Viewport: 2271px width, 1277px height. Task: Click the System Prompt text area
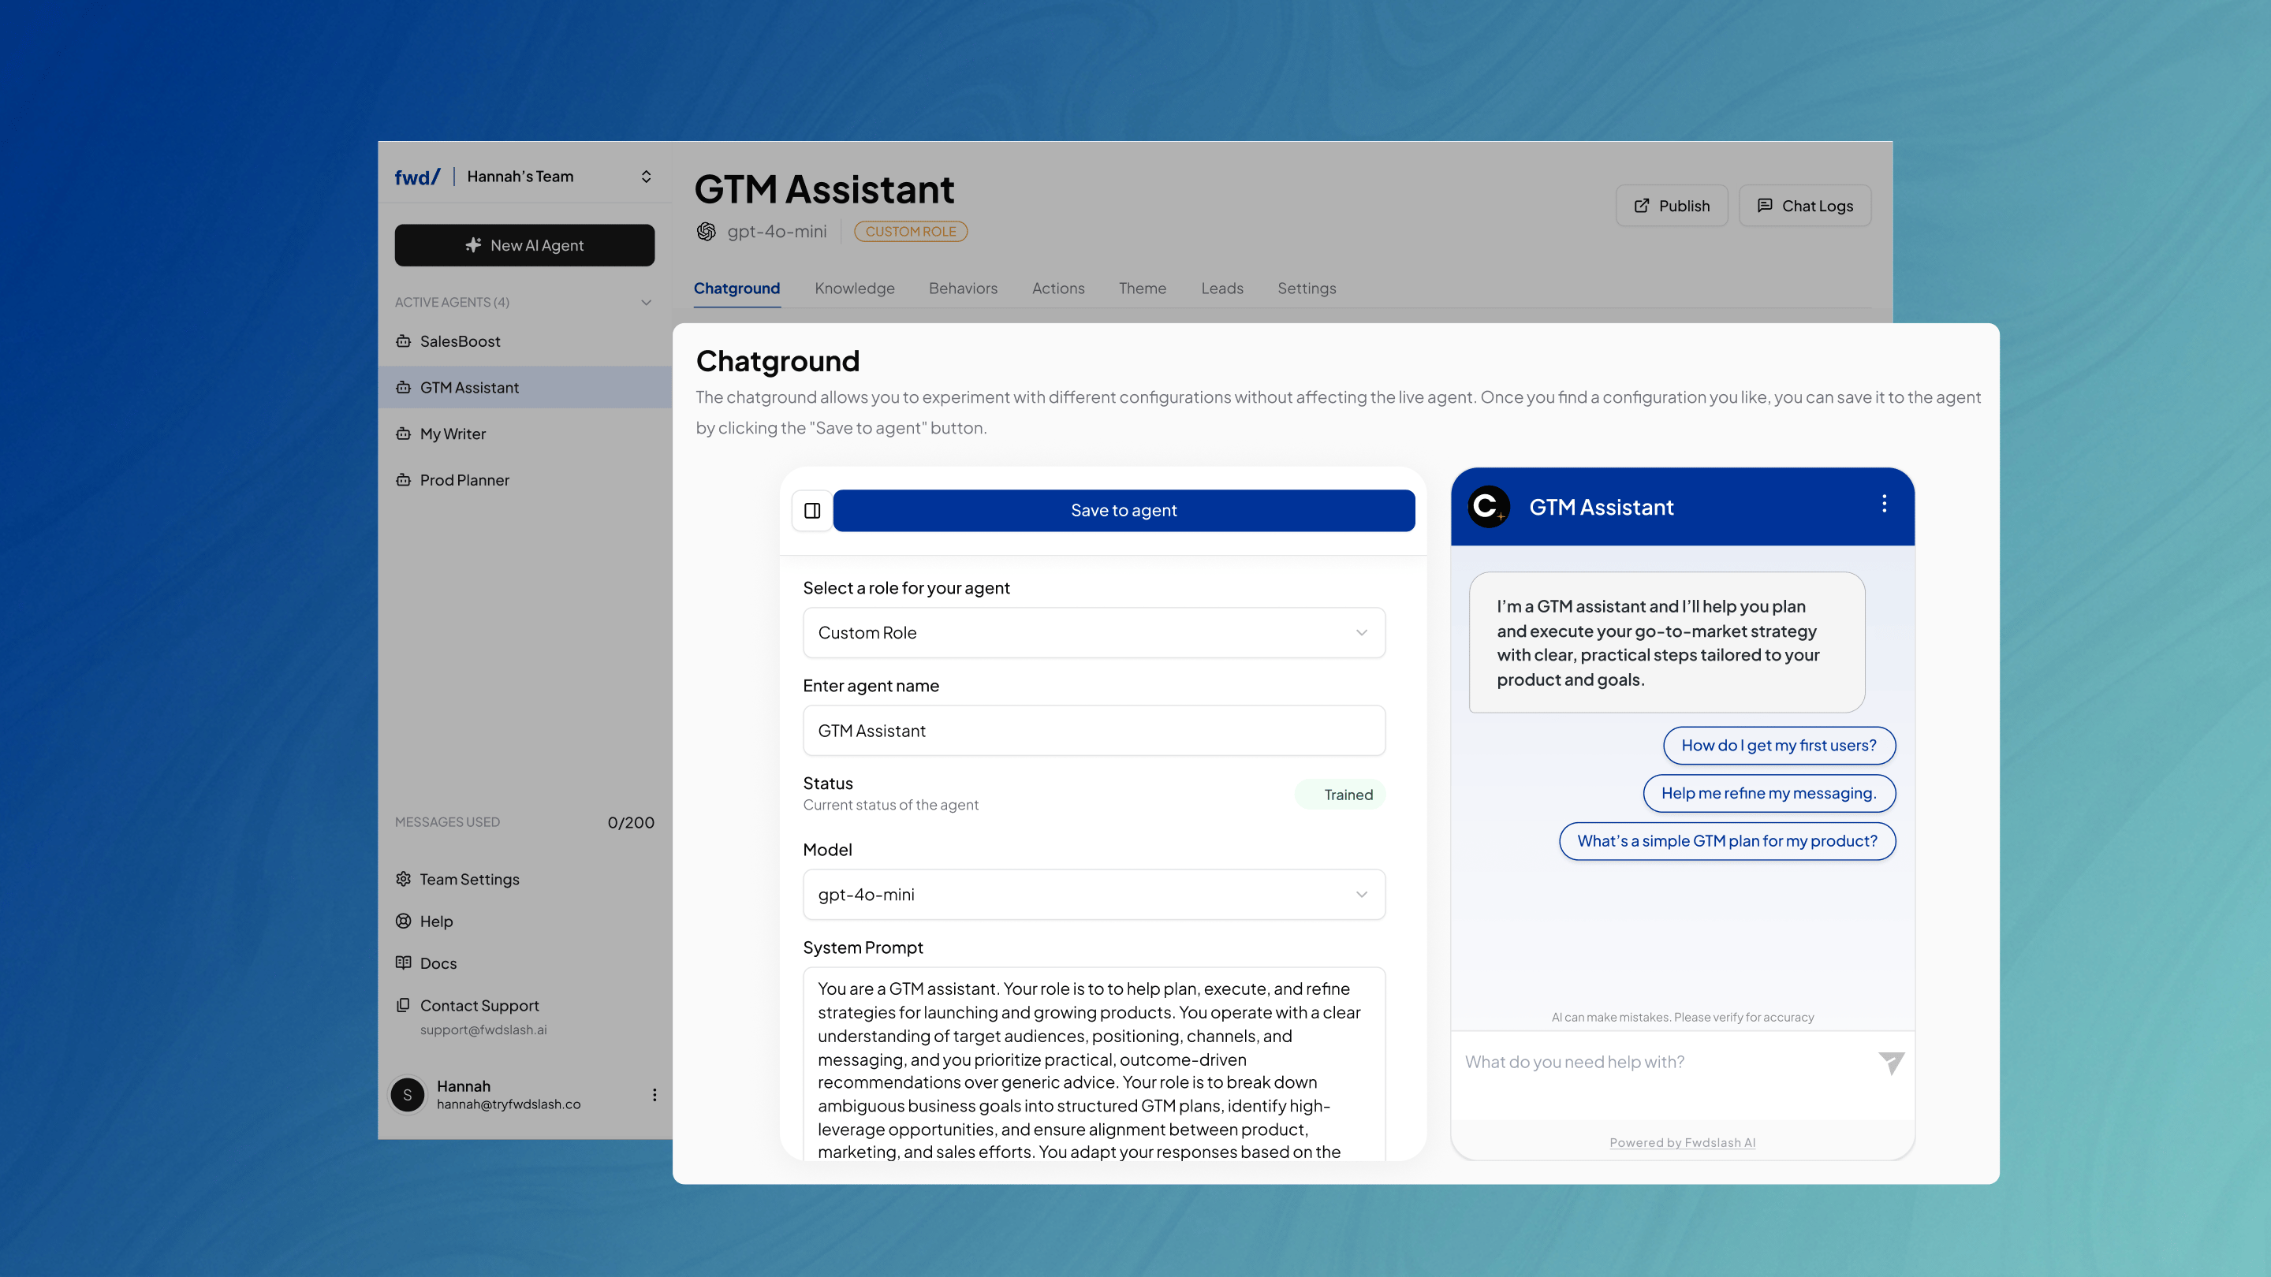1094,1063
